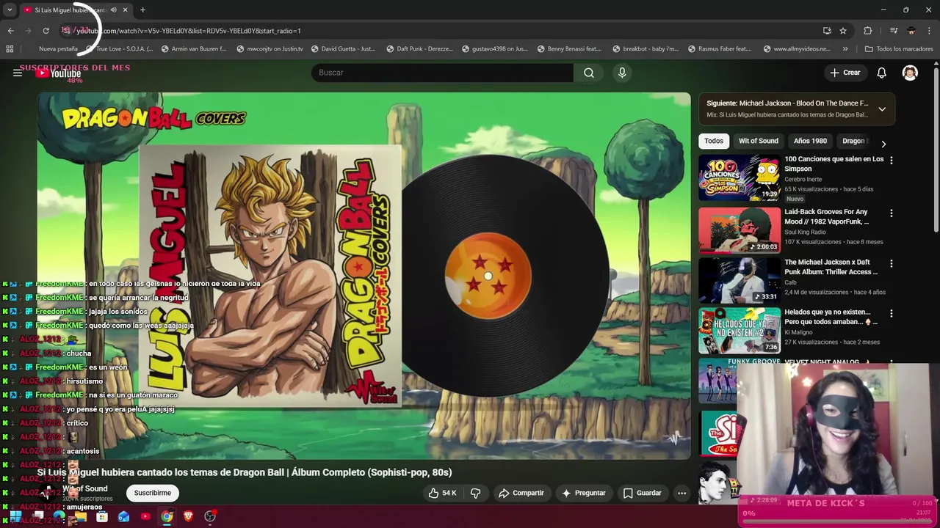The height and width of the screenshot is (528, 940).
Task: Open Armin van Buuren bookmark
Action: [x=193, y=49]
